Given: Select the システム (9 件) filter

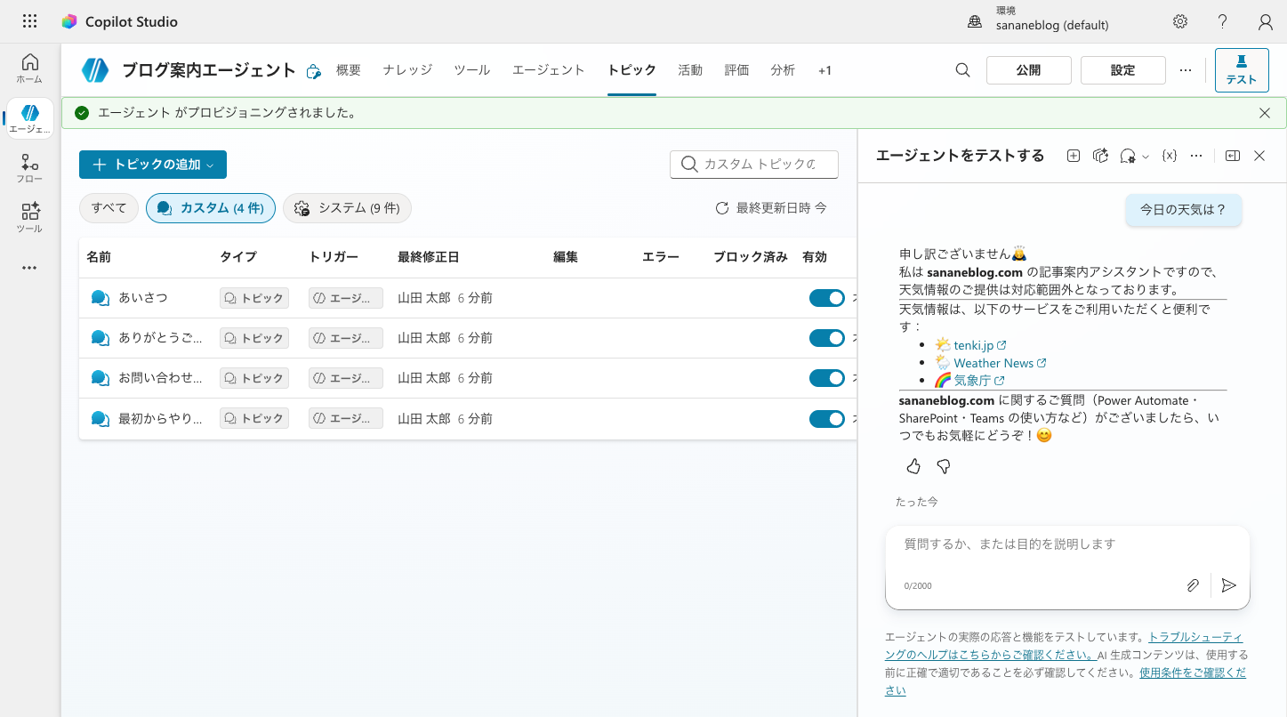Looking at the screenshot, I should 347,208.
